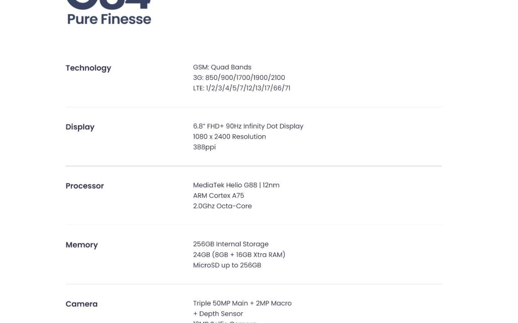This screenshot has height=323, width=518.
Task: Click the 388ppi value
Action: (204, 147)
